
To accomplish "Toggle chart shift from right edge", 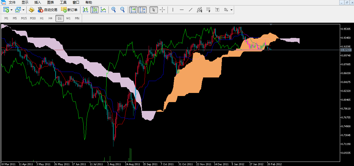I will (x=142, y=10).
